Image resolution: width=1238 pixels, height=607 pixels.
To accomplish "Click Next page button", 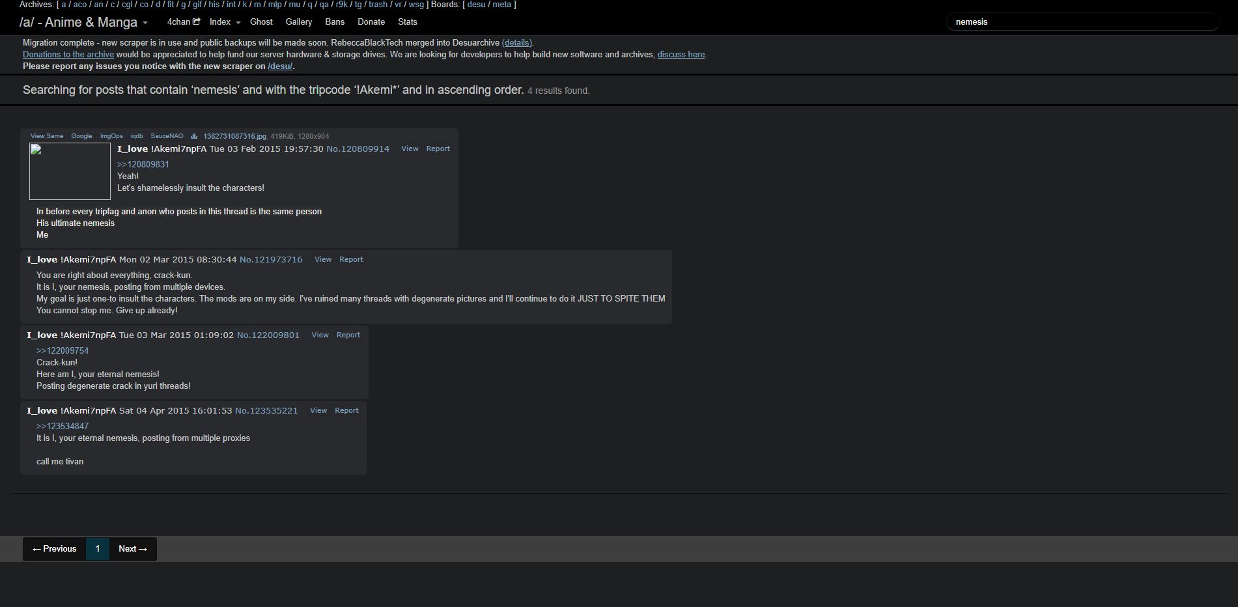I will (x=133, y=549).
